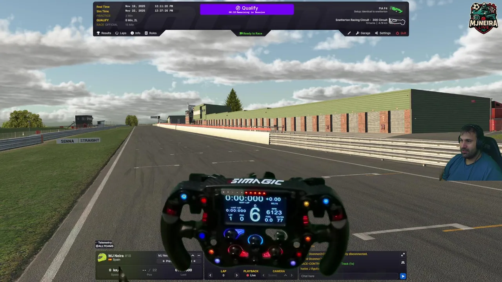Open the Garage menu
502x282 pixels.
363,33
